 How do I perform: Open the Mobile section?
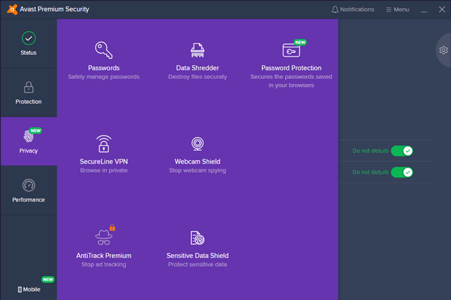pyautogui.click(x=29, y=289)
